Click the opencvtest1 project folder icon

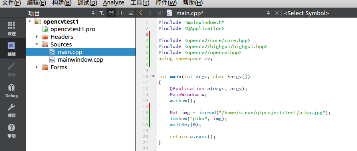click(x=38, y=22)
